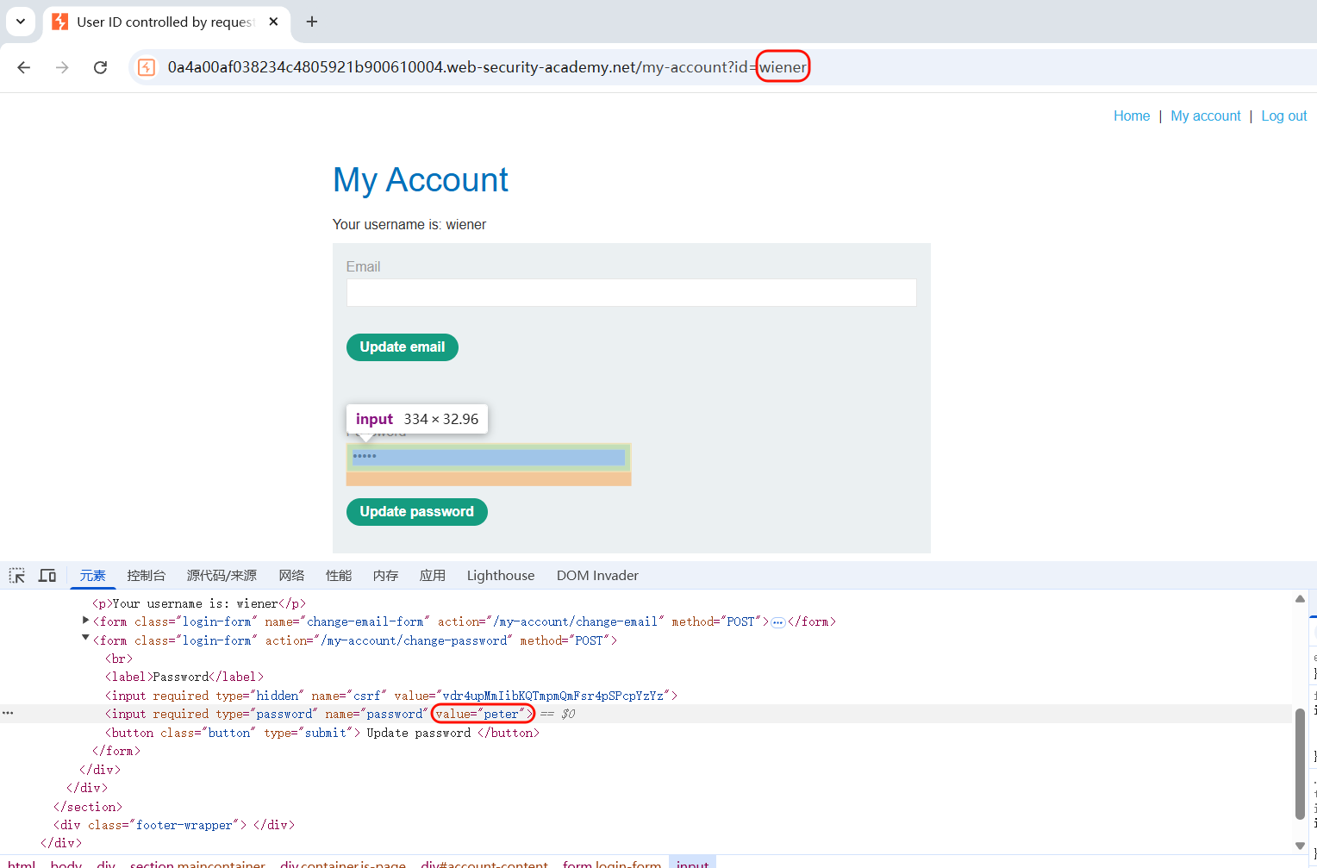
Task: Select the input breadcrumb item
Action: pos(692,864)
